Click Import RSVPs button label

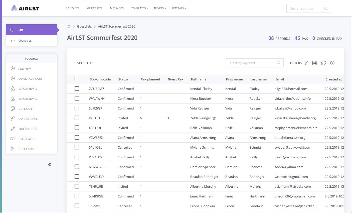pos(28,89)
